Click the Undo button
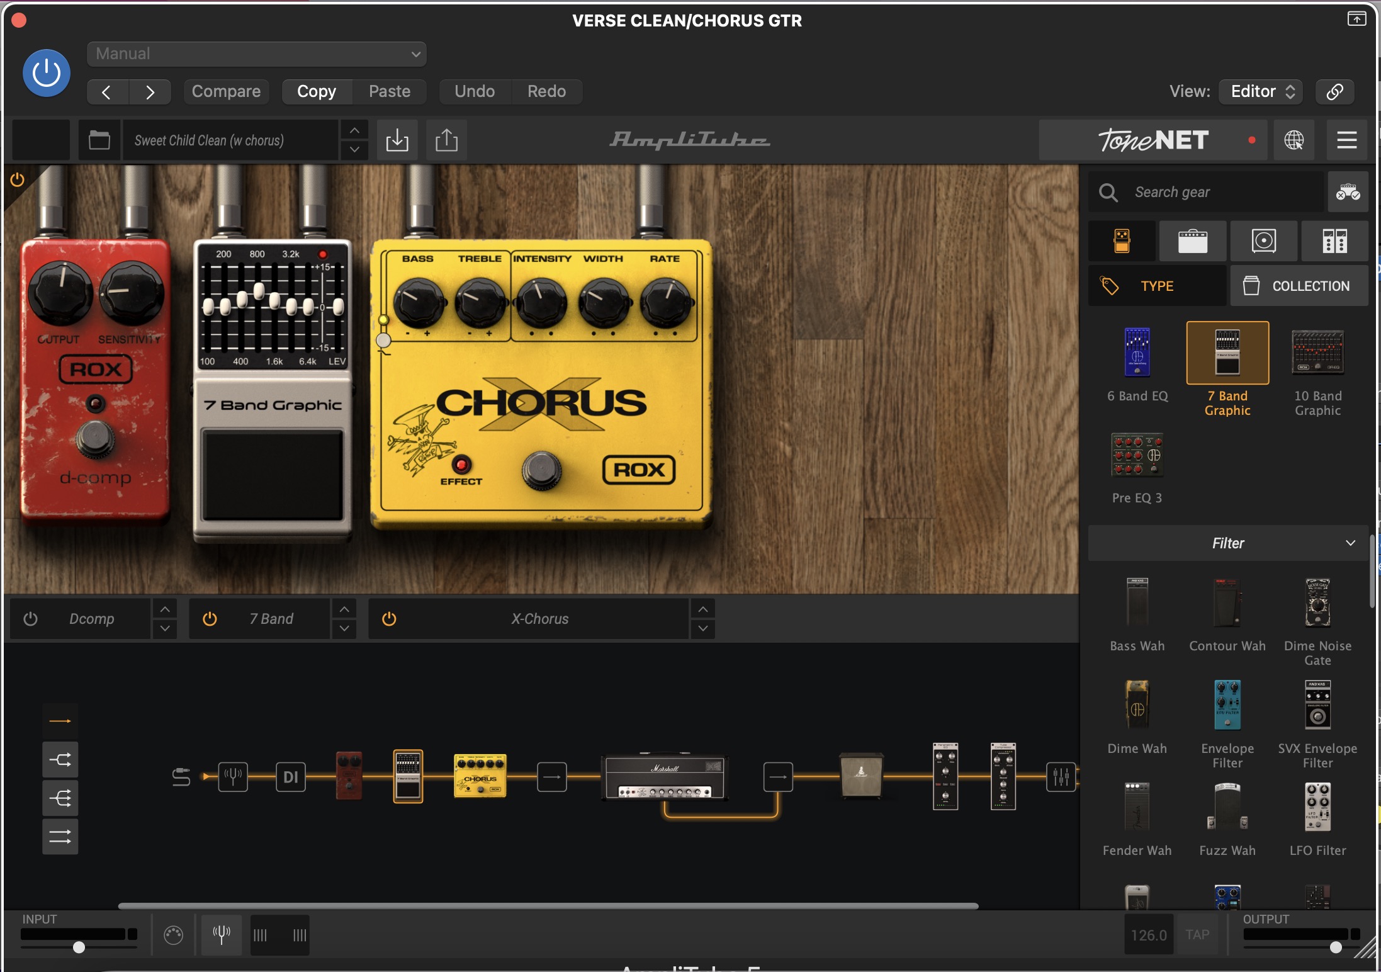This screenshot has height=972, width=1381. pyautogui.click(x=475, y=92)
